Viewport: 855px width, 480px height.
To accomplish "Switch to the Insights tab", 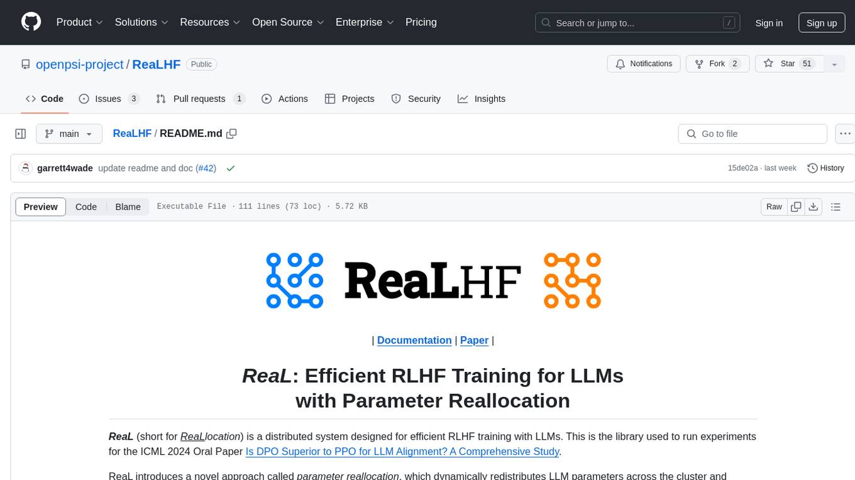I will click(481, 99).
